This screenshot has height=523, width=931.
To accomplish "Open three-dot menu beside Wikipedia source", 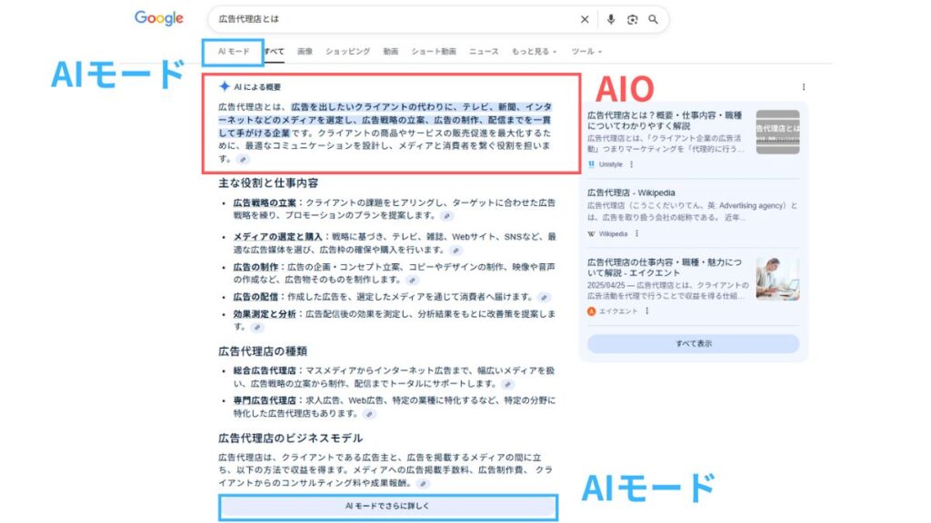I will coord(636,234).
